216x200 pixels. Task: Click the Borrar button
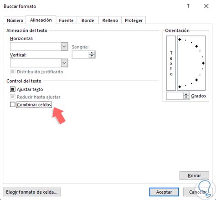click(x=194, y=175)
